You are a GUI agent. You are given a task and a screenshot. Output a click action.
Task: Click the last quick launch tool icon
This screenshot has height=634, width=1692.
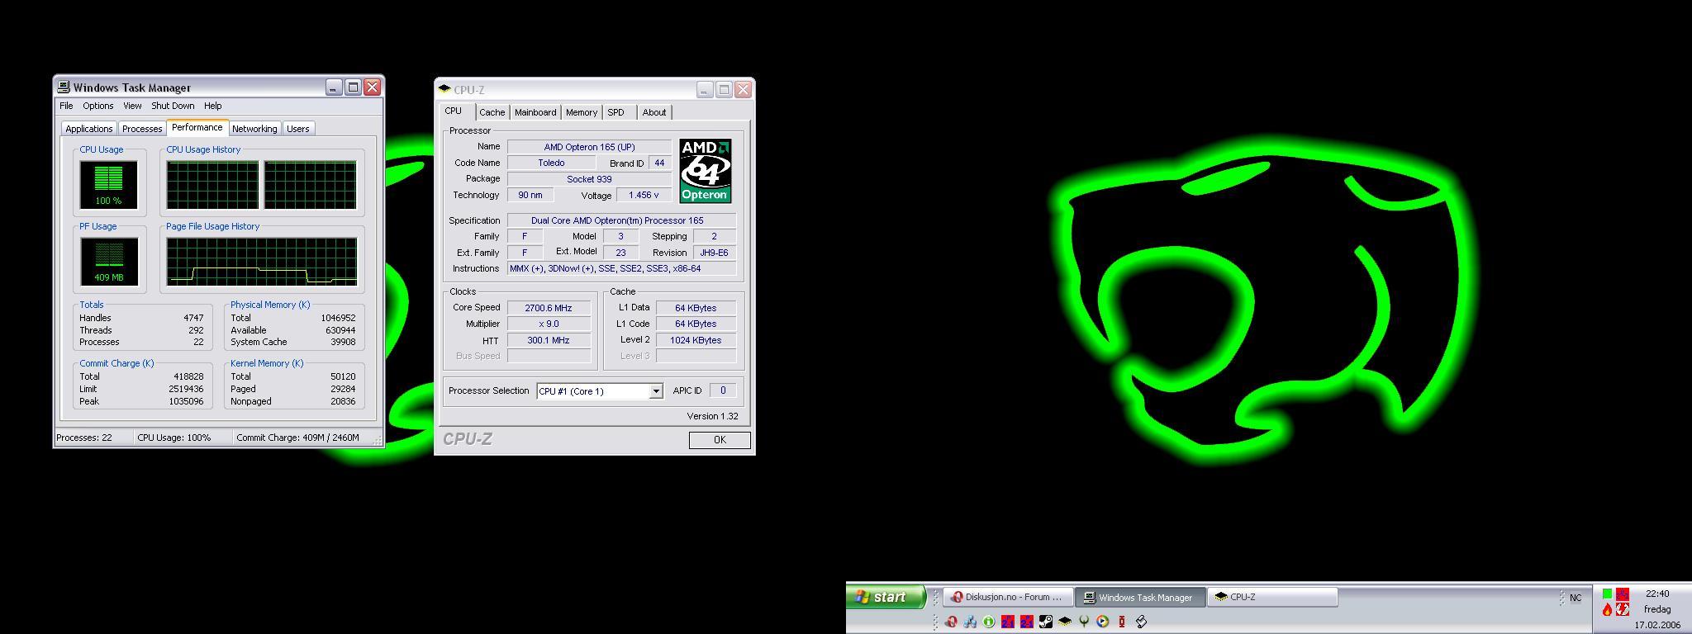[x=1141, y=622]
